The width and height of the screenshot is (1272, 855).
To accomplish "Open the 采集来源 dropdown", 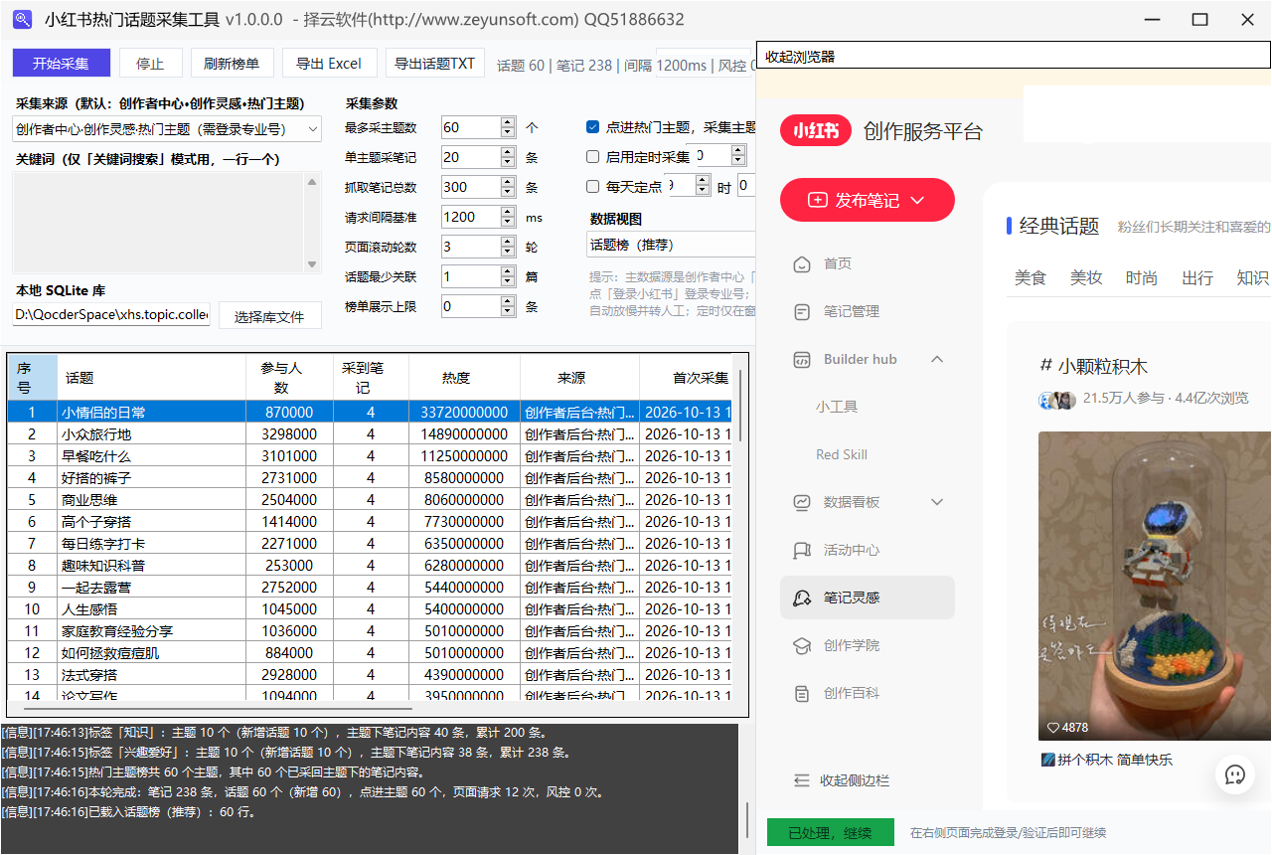I will click(167, 128).
